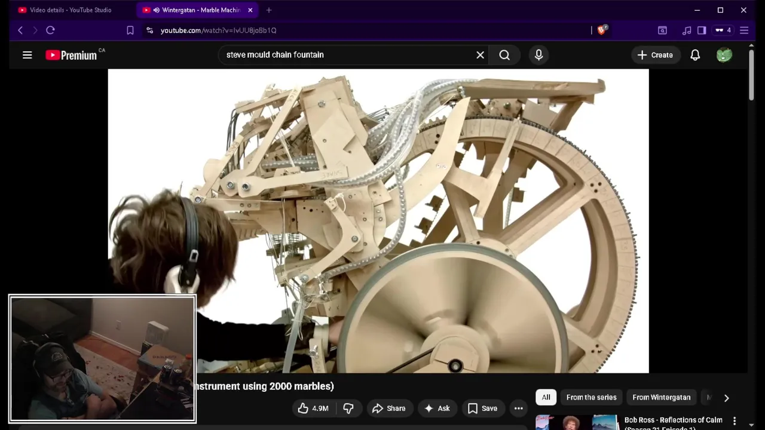Screen dimensions: 765x430
Task: Mute the Wintergatan tab via its speaker icon
Action: coord(157,10)
